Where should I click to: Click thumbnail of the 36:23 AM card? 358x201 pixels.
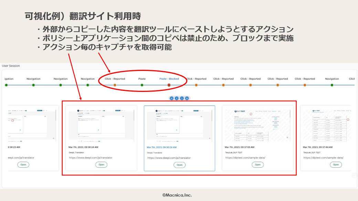[32, 125]
